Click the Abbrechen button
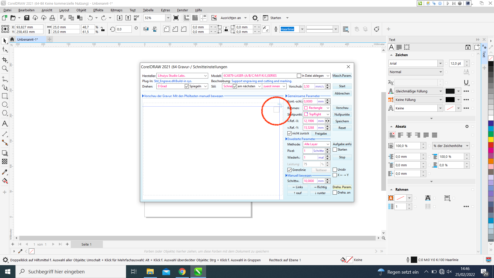 (x=342, y=93)
